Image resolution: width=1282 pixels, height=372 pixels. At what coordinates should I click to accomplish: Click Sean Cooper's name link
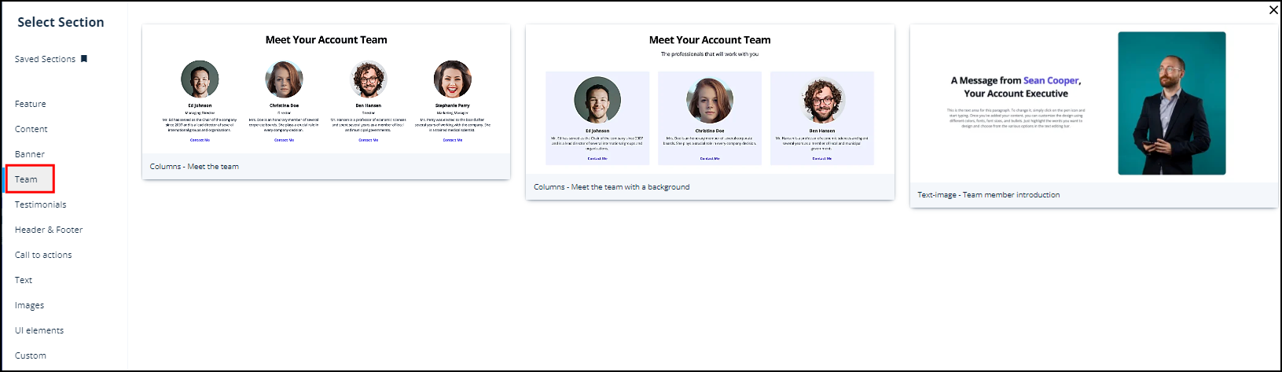[x=1051, y=80]
